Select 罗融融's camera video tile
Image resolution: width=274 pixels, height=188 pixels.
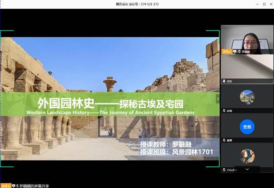pyautogui.click(x=247, y=40)
